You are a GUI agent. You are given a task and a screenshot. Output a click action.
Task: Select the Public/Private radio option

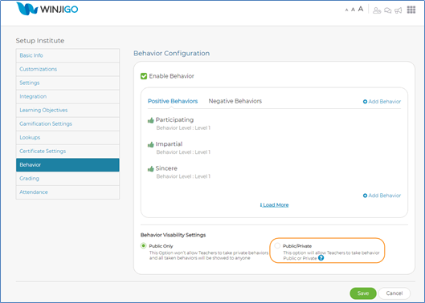point(277,245)
